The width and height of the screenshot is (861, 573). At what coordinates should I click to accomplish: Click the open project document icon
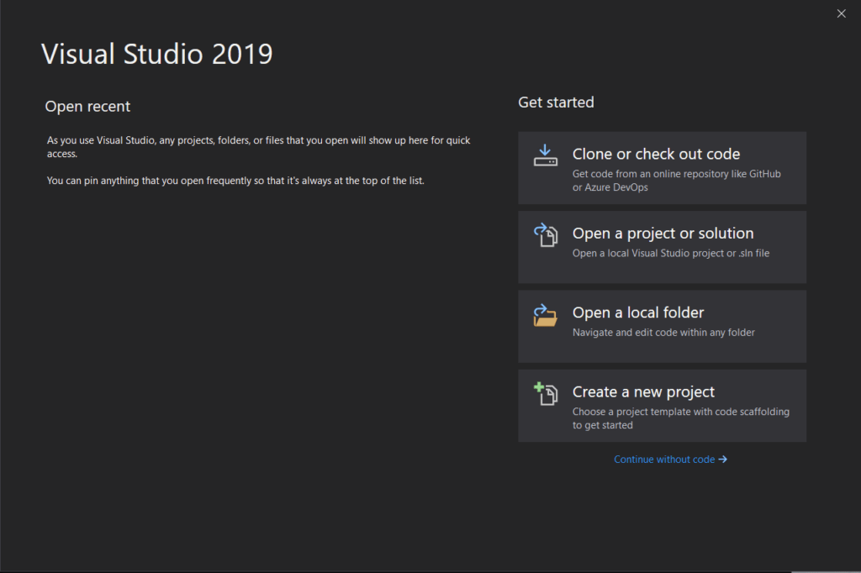(x=545, y=235)
